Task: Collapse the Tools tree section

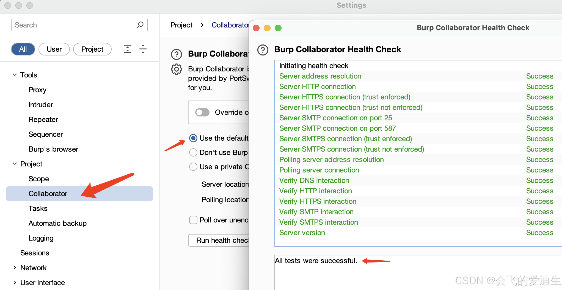Action: (x=15, y=75)
